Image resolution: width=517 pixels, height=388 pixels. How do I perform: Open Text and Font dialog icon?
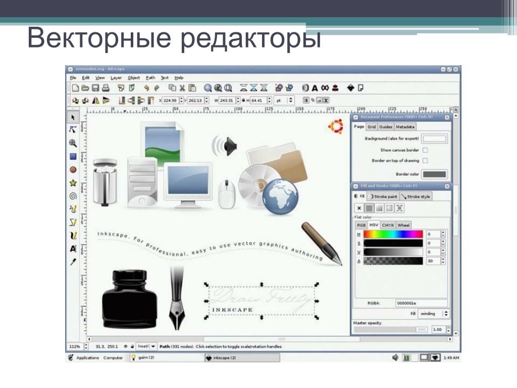pyautogui.click(x=315, y=88)
